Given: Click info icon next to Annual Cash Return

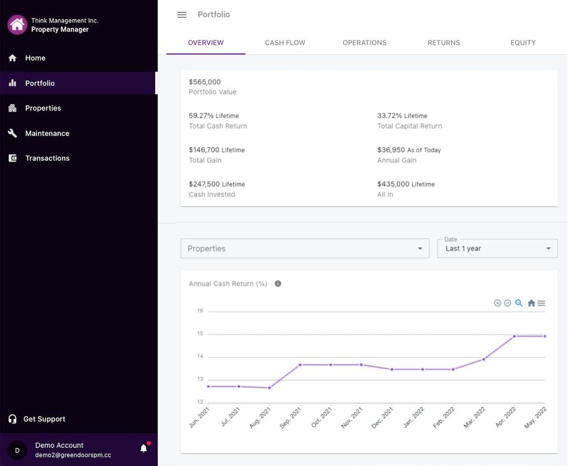Looking at the screenshot, I should pyautogui.click(x=278, y=283).
